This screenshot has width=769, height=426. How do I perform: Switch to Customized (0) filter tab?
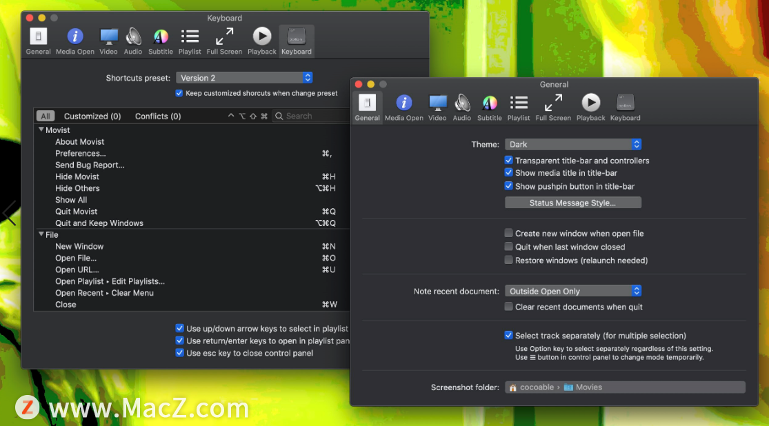click(x=92, y=116)
